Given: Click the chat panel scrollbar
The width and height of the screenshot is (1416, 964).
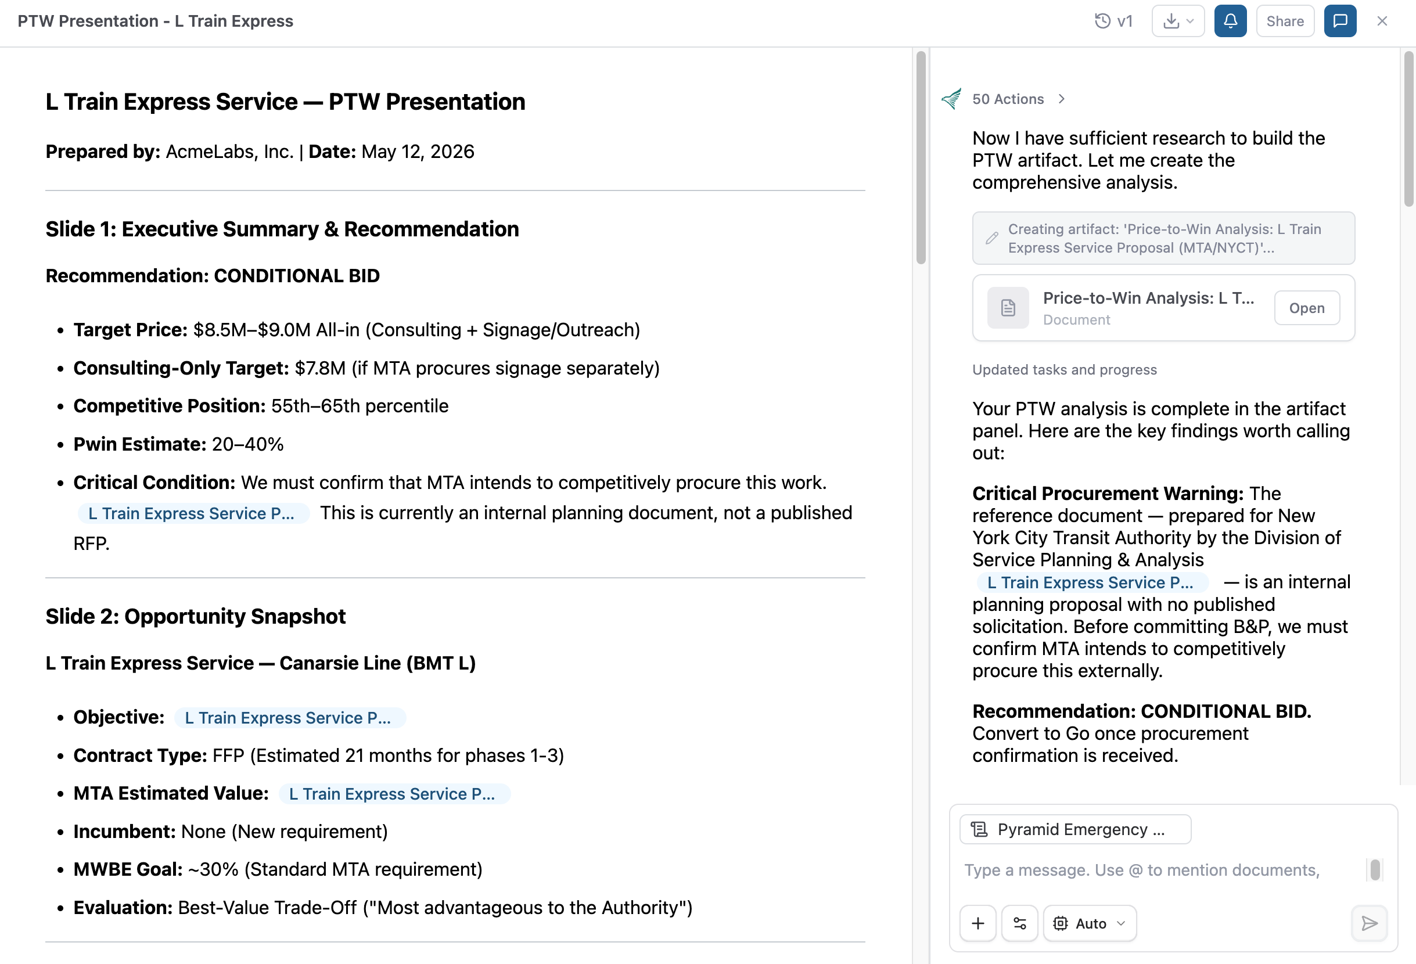Looking at the screenshot, I should 1408,130.
